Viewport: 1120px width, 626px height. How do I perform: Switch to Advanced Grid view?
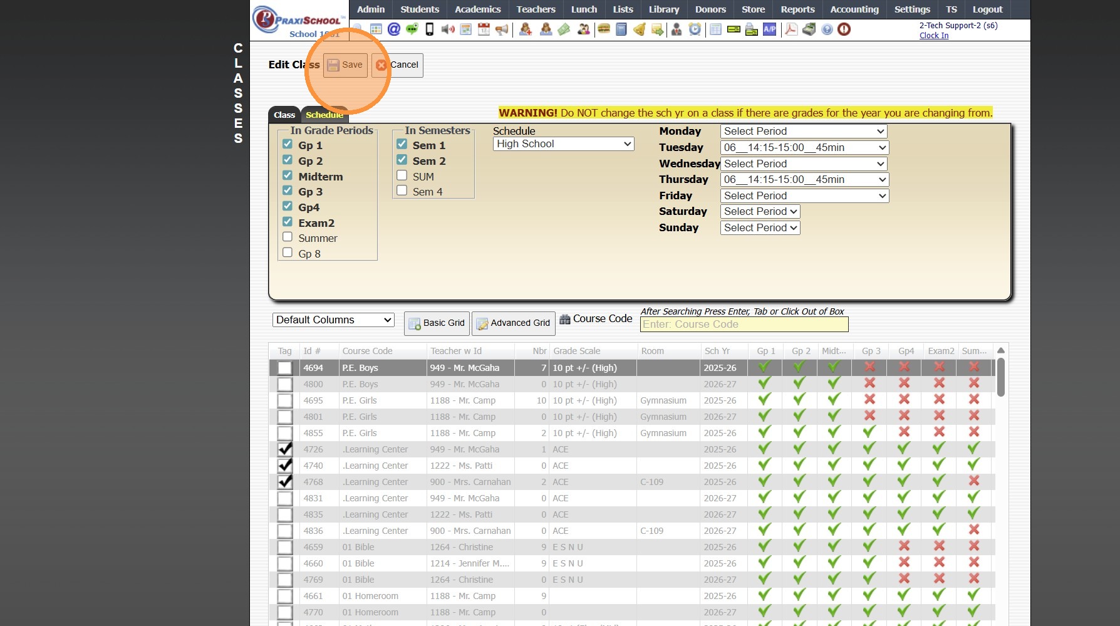(514, 323)
